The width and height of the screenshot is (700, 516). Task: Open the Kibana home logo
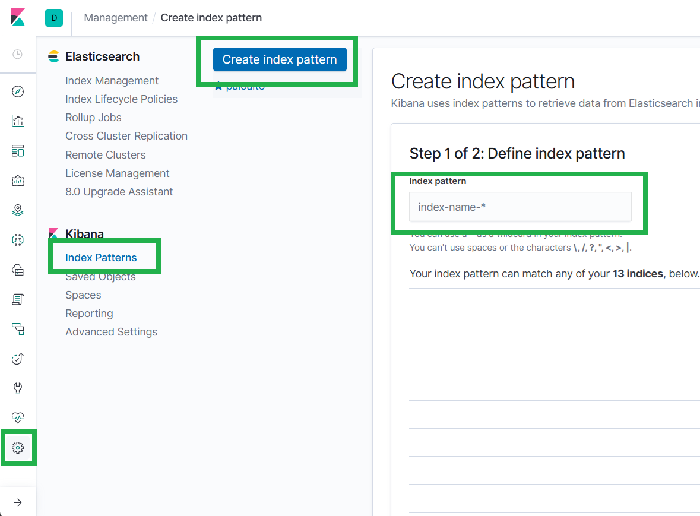(18, 17)
